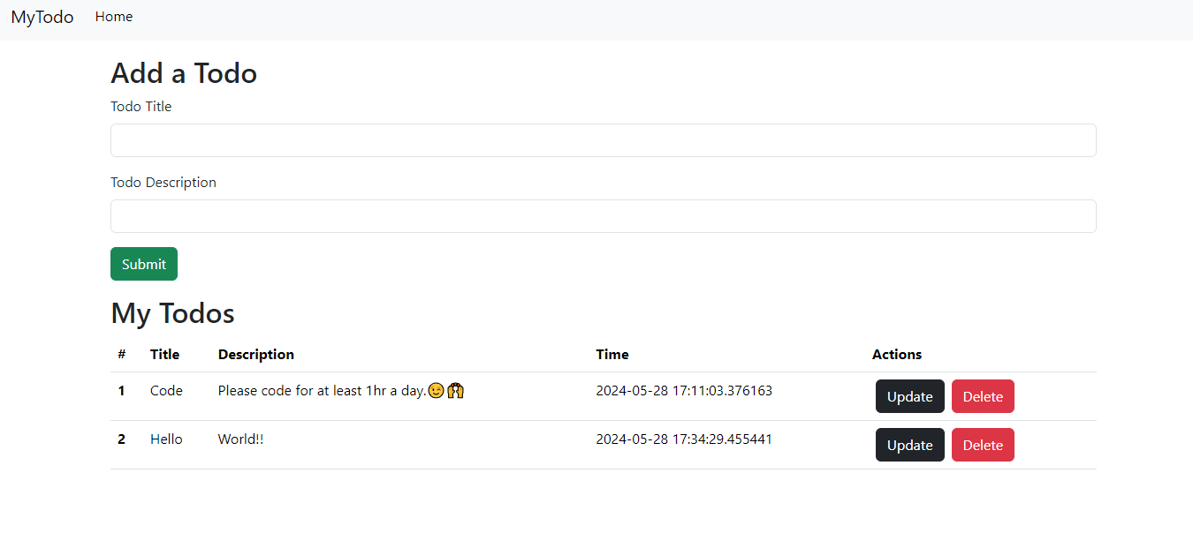Submit the new todo with green button
1193x548 pixels.
tap(144, 264)
